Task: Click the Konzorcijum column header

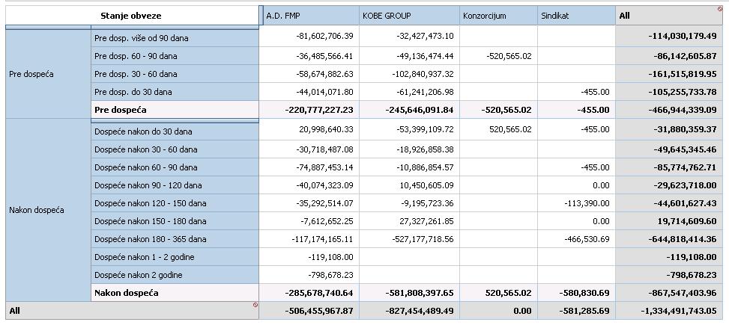Action: pos(498,16)
